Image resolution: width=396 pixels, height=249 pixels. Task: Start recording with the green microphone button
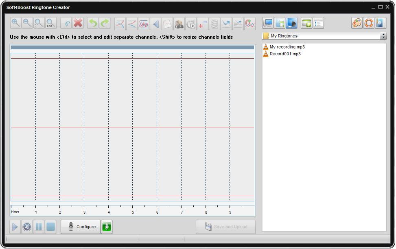[x=107, y=227]
